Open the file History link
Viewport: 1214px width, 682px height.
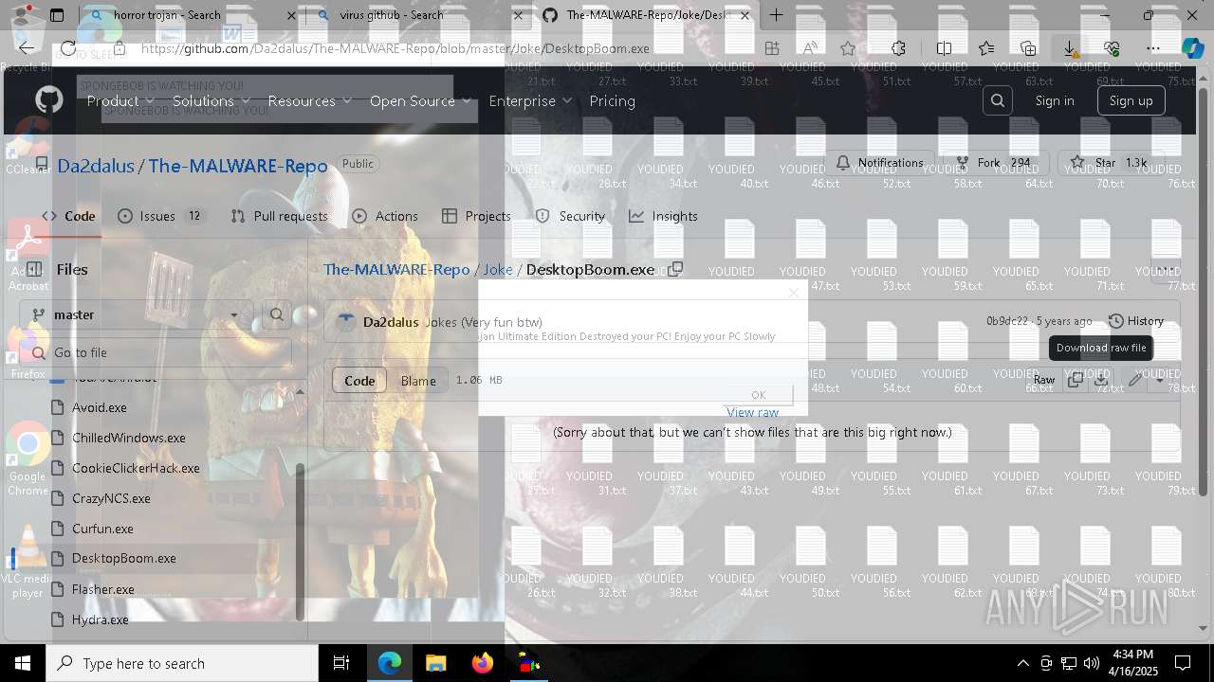(1135, 321)
